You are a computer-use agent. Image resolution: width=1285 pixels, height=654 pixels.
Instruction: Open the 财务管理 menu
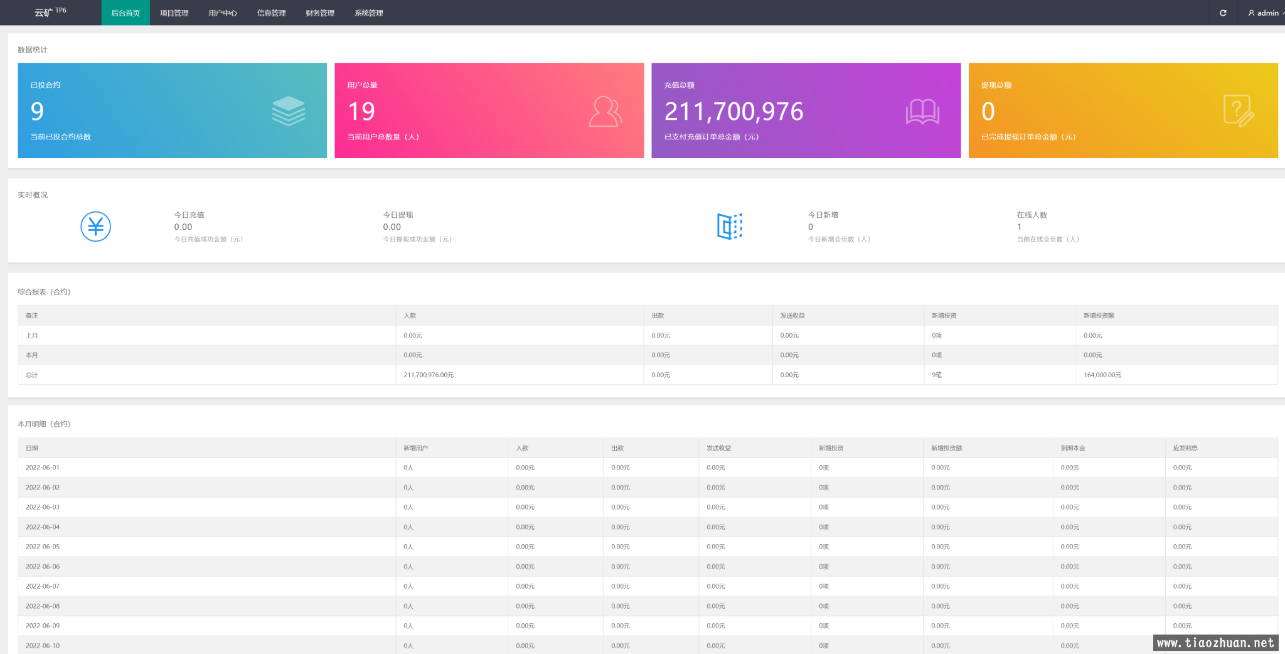pos(320,13)
